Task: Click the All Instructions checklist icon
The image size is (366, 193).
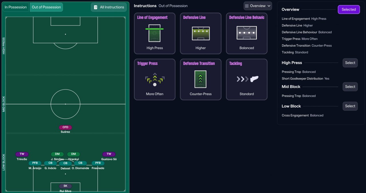Action: [96, 7]
